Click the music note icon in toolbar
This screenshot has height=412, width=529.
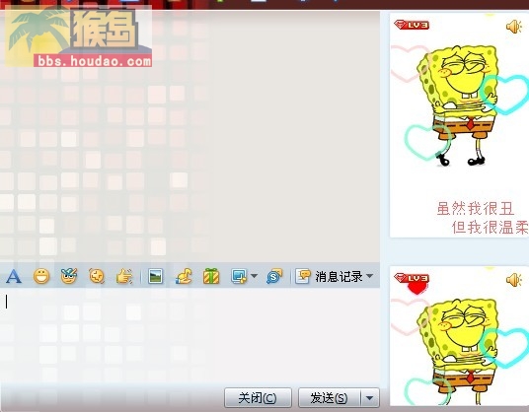click(x=184, y=276)
